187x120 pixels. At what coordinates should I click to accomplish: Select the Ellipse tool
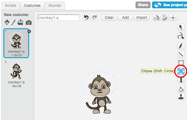(181, 71)
